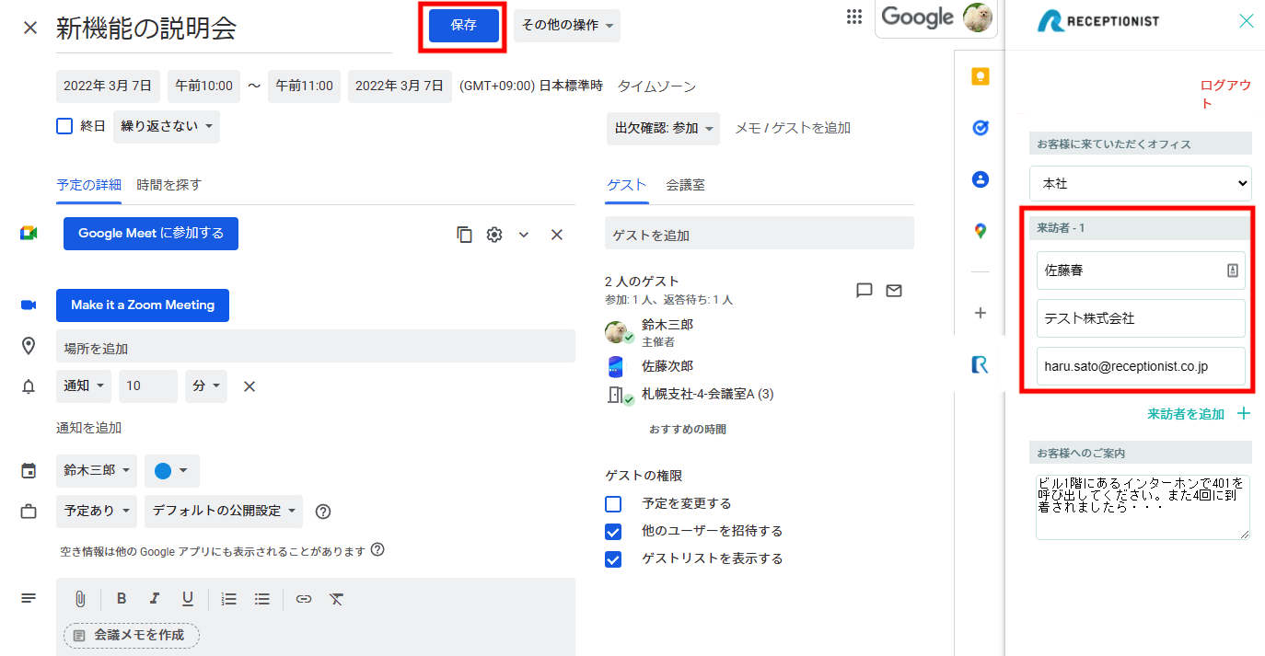Open Google Maps in the side panel
Viewport: 1265px width, 656px height.
pos(981,231)
